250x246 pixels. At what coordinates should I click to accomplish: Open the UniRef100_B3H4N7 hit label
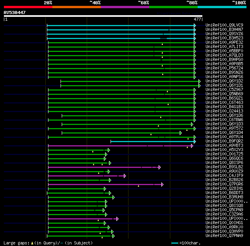point(224,29)
